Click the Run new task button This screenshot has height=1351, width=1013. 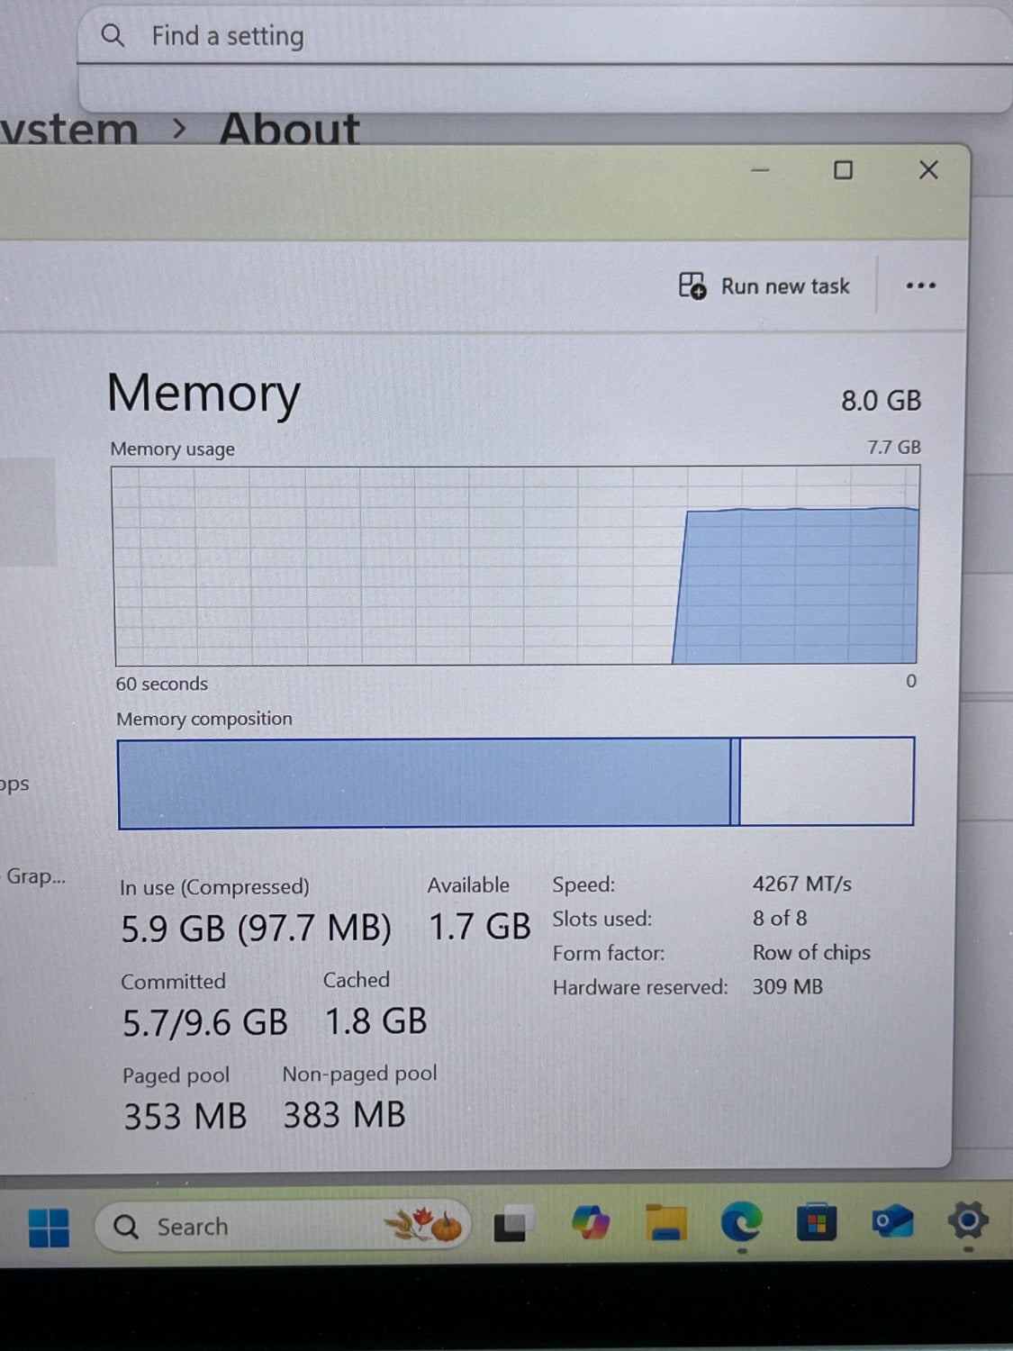pyautogui.click(x=764, y=286)
